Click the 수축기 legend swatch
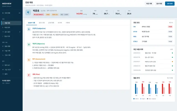 (134, 99)
